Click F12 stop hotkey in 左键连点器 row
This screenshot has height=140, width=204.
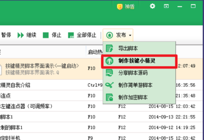[122, 106]
